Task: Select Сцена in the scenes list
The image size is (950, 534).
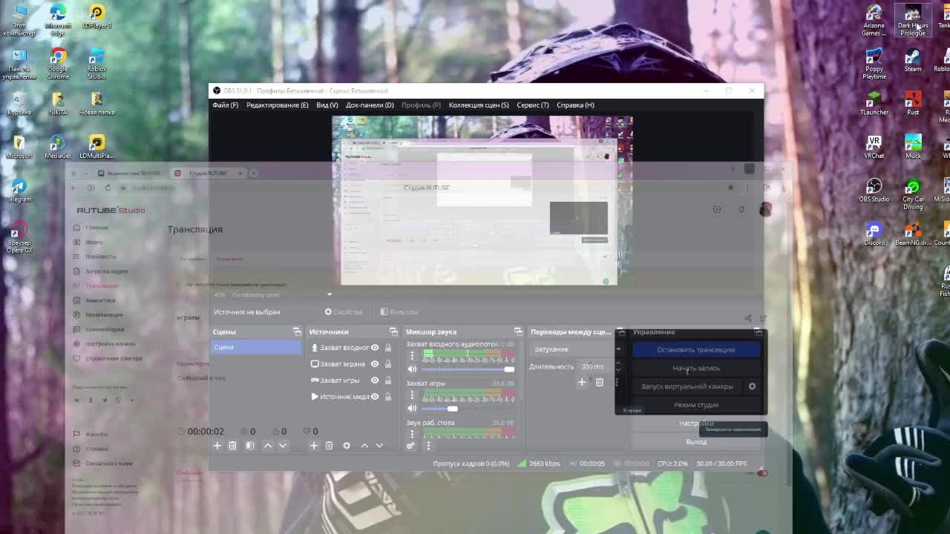Action: pyautogui.click(x=256, y=347)
